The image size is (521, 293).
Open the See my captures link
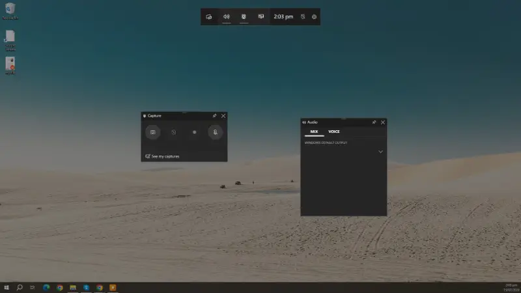pyautogui.click(x=163, y=156)
